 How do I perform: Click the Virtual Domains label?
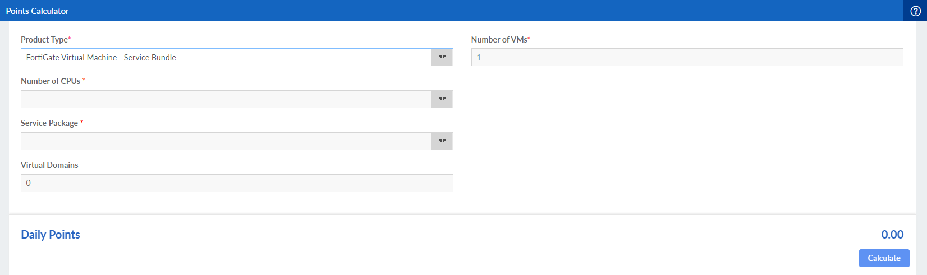[x=49, y=165]
